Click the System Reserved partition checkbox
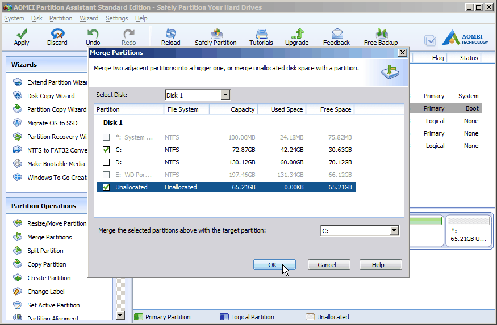497x325 pixels. [x=106, y=137]
